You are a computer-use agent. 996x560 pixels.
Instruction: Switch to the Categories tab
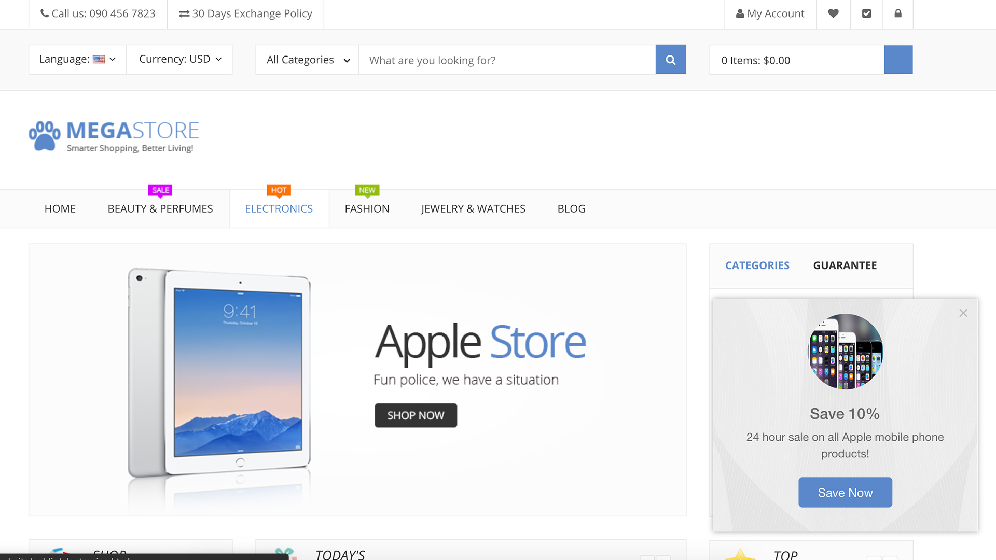pos(757,265)
